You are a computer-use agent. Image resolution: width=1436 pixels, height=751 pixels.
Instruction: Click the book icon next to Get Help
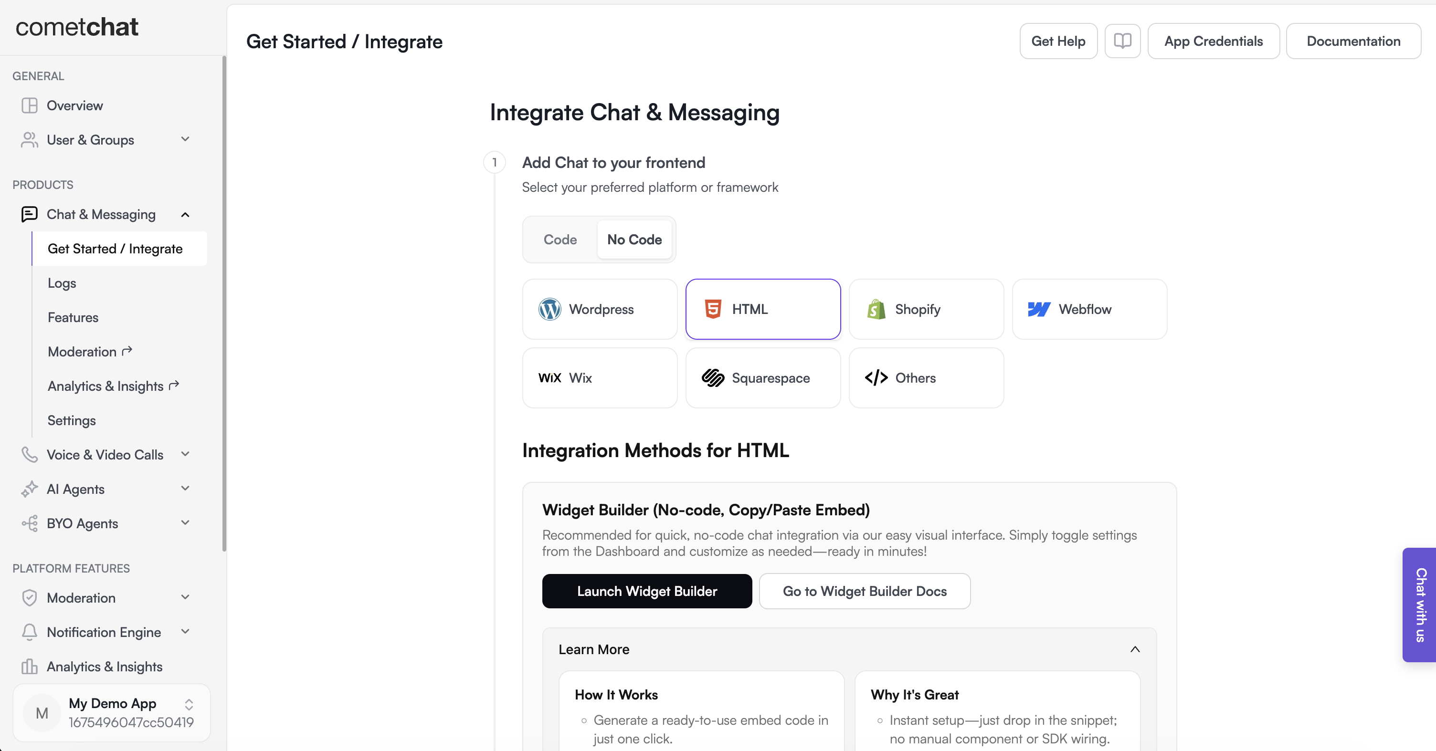[1122, 41]
